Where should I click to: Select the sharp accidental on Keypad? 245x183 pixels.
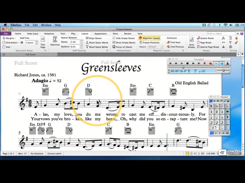point(217,112)
